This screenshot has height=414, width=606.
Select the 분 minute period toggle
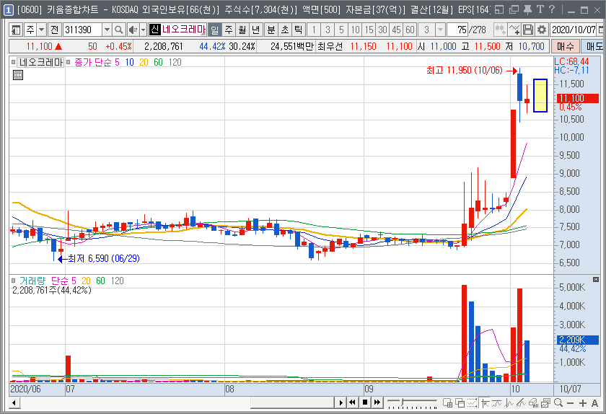pos(271,30)
